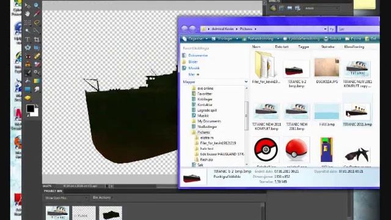Select the Zoom magnifier tool
The width and height of the screenshot is (391, 220).
(37, 5)
